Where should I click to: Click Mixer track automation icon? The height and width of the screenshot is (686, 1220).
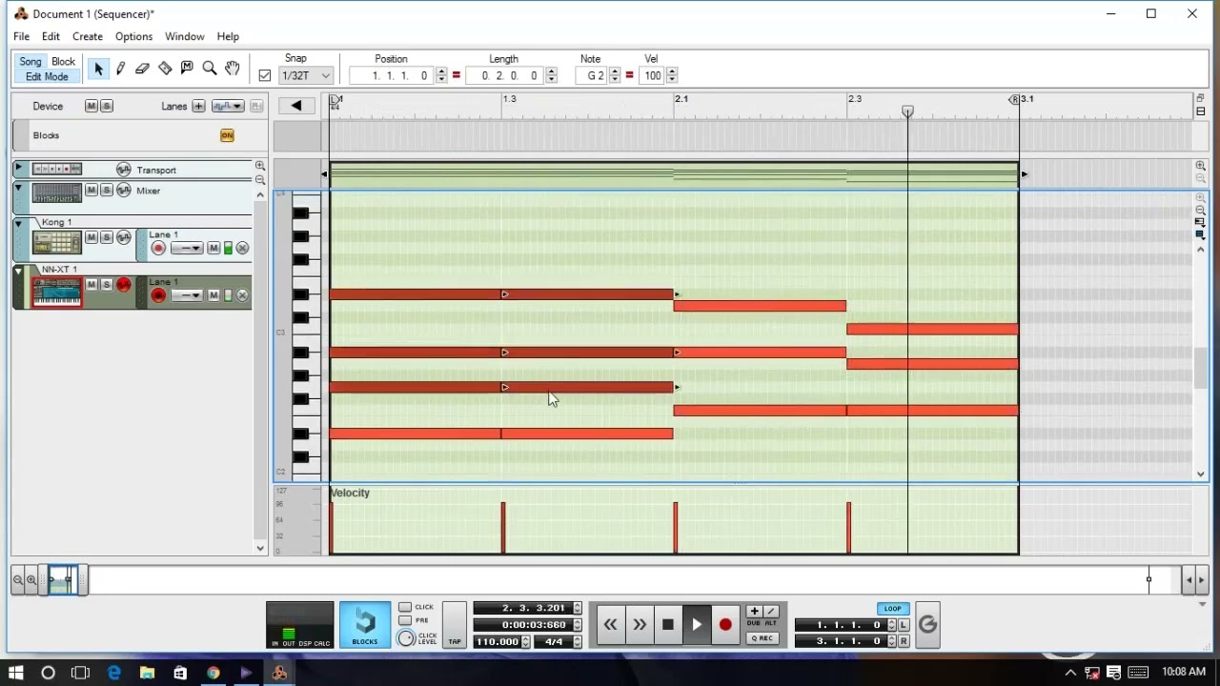tap(123, 191)
